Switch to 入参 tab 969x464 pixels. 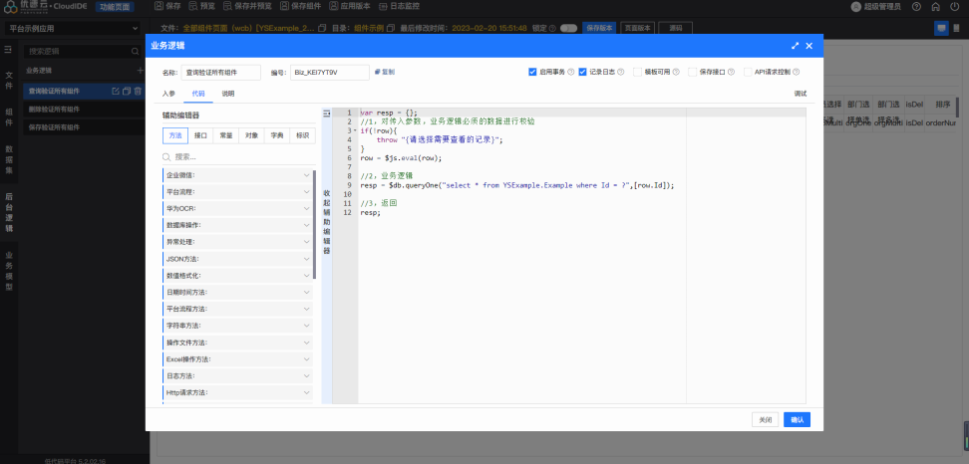(168, 94)
